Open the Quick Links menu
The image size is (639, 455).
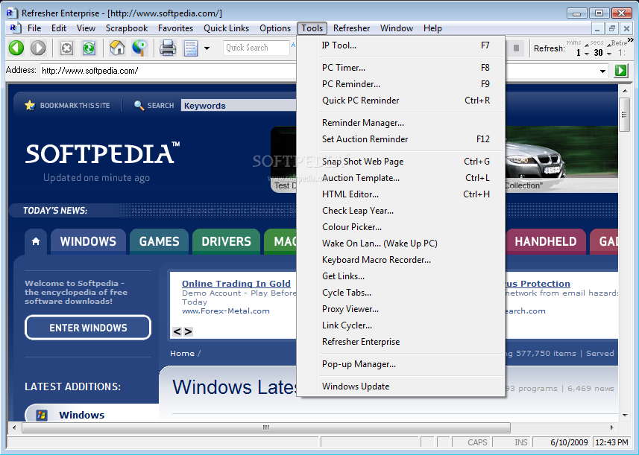(226, 28)
